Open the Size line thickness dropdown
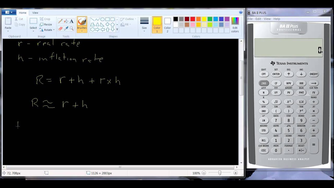The width and height of the screenshot is (334, 188). click(144, 25)
